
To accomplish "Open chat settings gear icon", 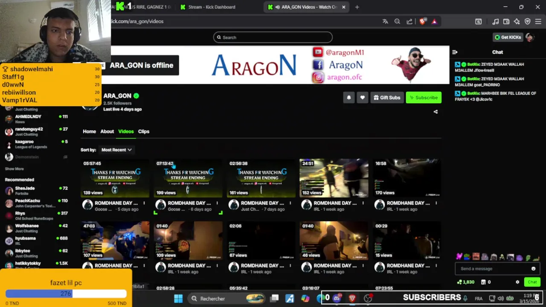I will click(517, 282).
